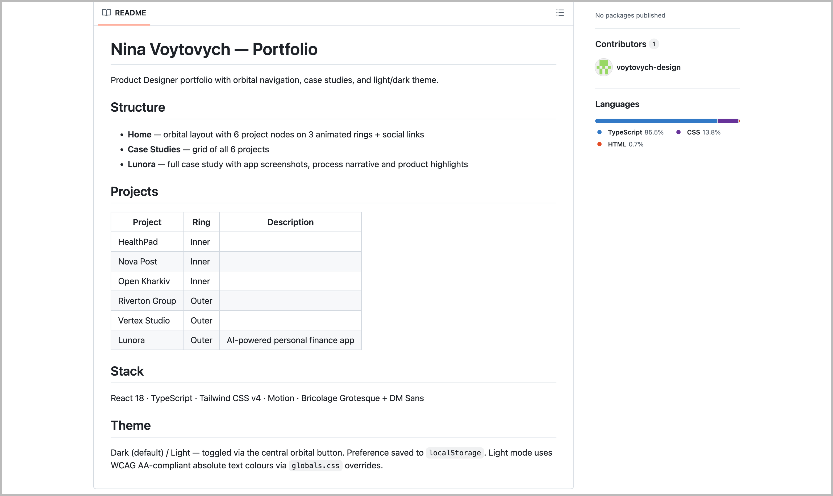833x496 pixels.
Task: Click the purple CSS legend dot
Action: pos(678,132)
